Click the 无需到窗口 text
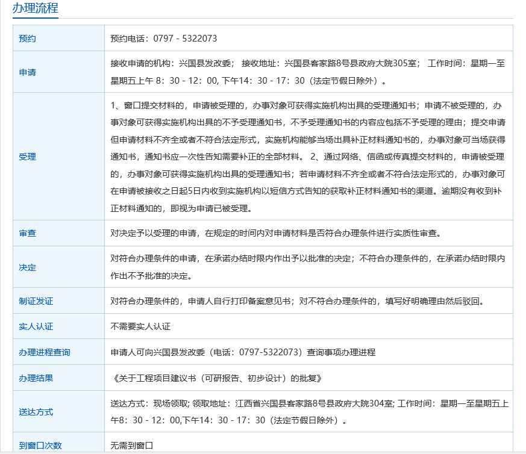 point(132,446)
